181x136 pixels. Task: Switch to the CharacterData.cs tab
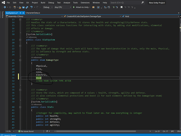[33, 13]
